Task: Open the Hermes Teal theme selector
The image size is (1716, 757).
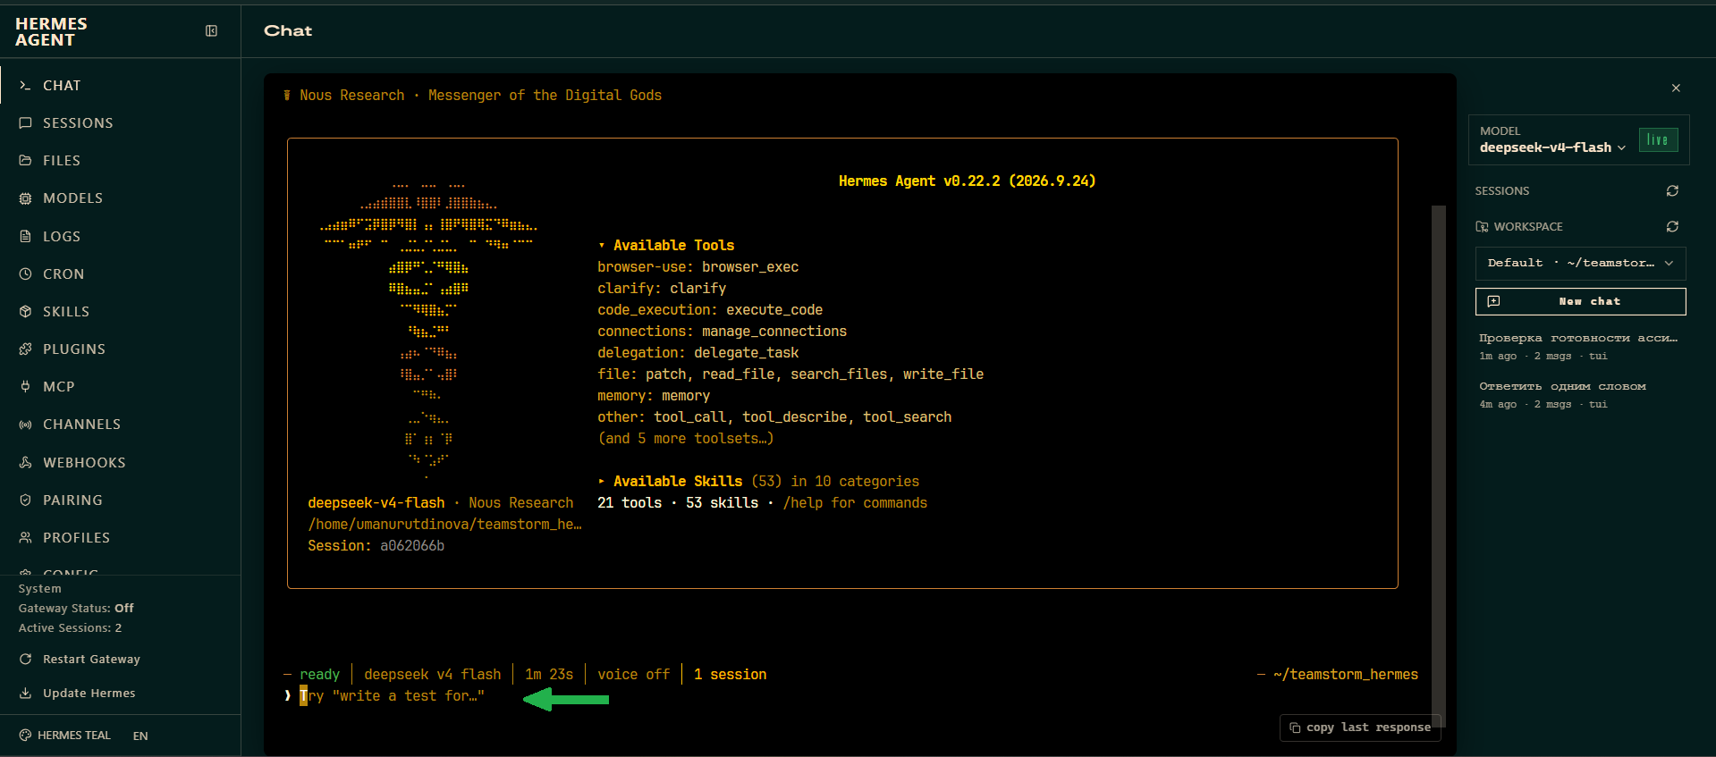Action: click(x=64, y=736)
